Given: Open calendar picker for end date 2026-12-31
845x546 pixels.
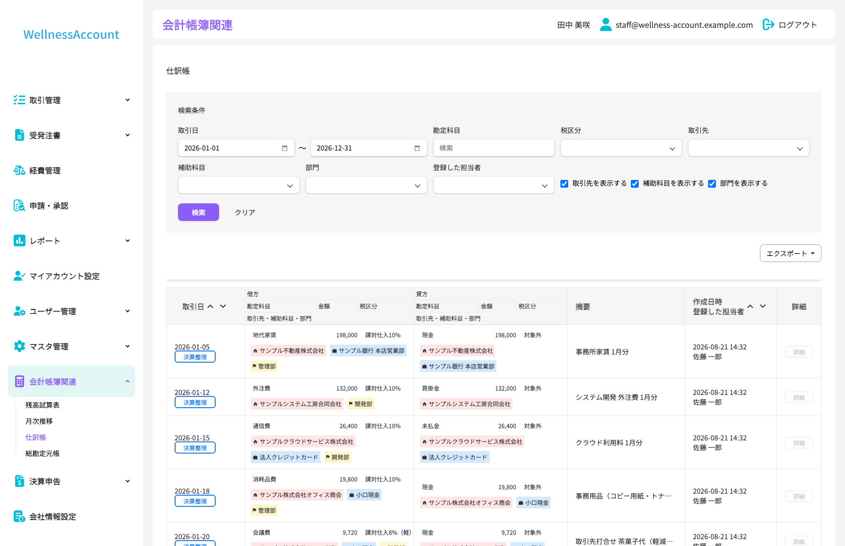Looking at the screenshot, I should coord(417,148).
